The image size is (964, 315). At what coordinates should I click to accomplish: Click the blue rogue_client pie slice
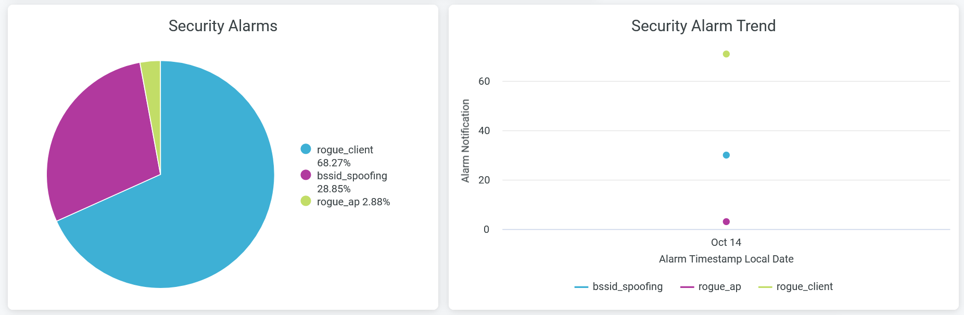click(x=198, y=208)
